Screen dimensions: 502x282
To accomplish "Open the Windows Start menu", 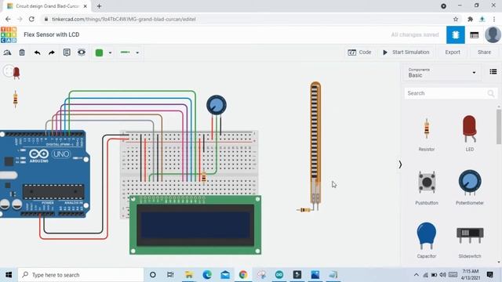I will (x=9, y=275).
